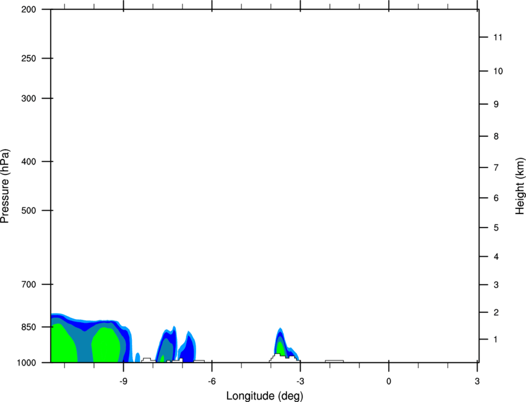
Task: Click the -9 longitude tick label
Action: (123, 382)
